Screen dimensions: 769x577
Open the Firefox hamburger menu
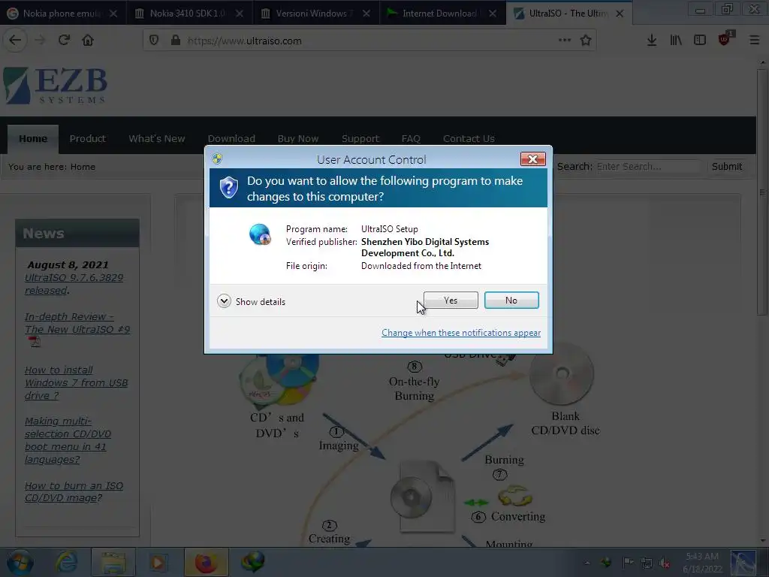click(754, 41)
